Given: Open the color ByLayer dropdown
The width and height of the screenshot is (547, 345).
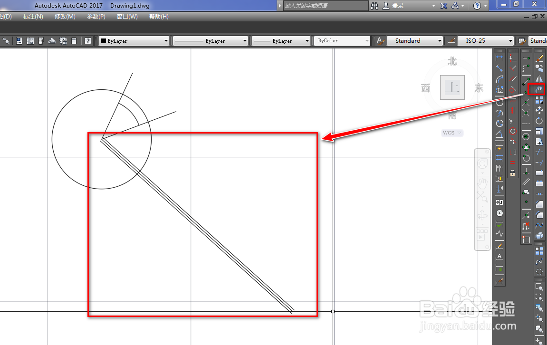Looking at the screenshot, I should (134, 41).
